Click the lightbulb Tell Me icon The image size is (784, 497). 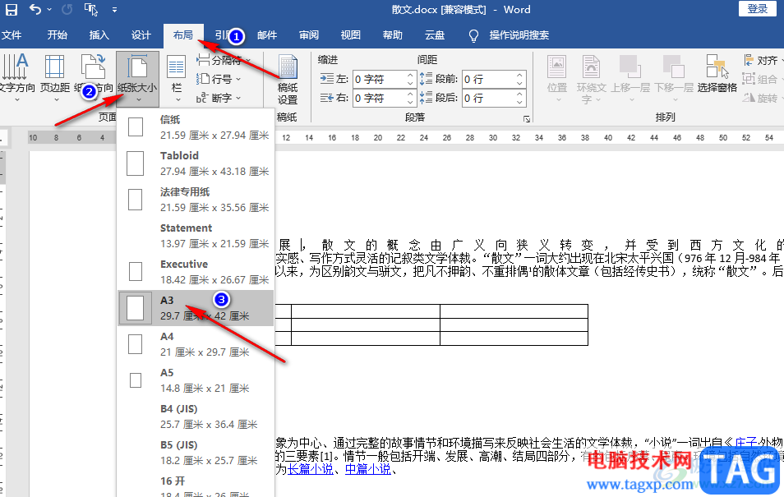[473, 35]
